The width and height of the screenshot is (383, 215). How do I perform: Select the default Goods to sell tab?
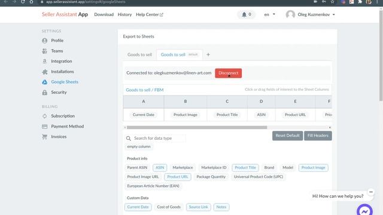180,54
